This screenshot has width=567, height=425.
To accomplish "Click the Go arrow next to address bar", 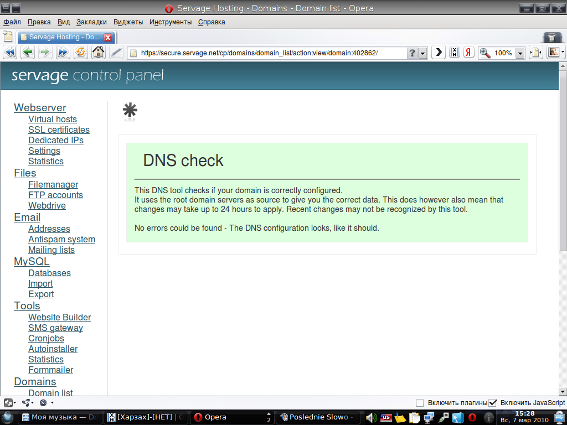I will pyautogui.click(x=439, y=53).
